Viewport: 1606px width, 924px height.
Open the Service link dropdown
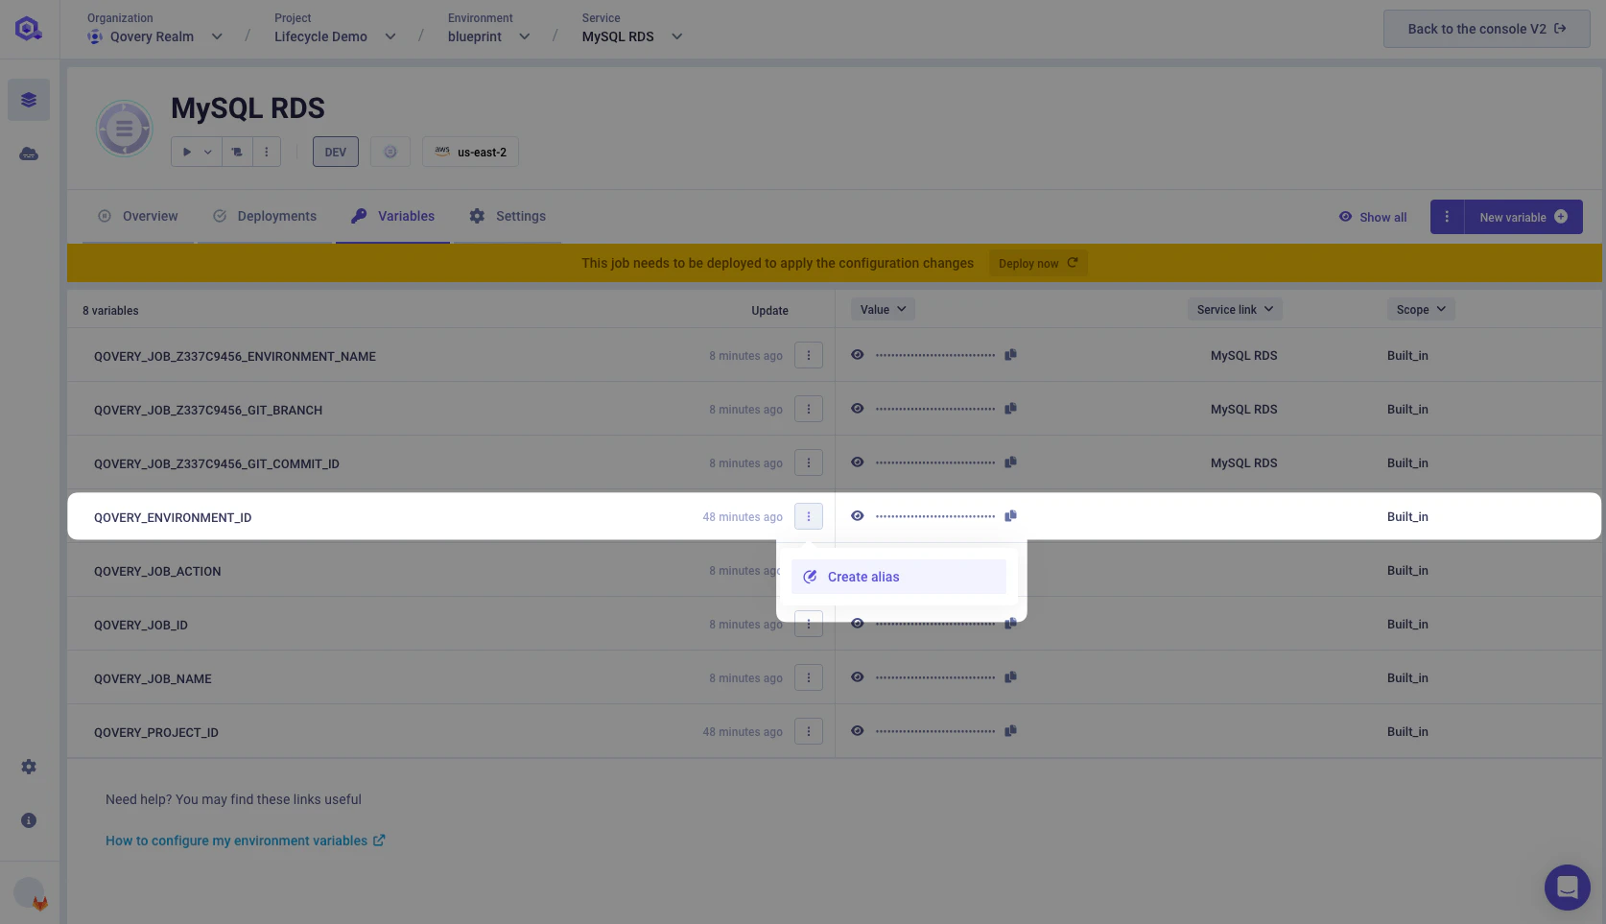[1234, 309]
